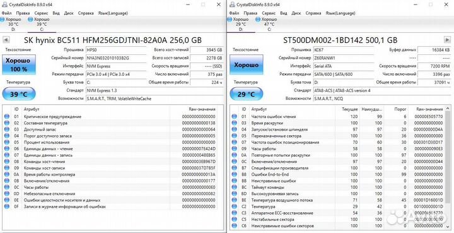The width and height of the screenshot is (454, 233).
Task: Click status icon of Неисправимые ошибки секторов row
Action: [234, 226]
